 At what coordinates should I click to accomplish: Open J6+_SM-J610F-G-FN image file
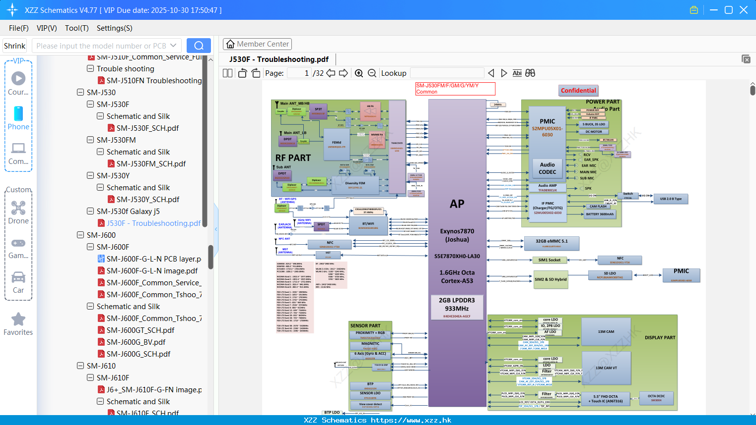(154, 389)
